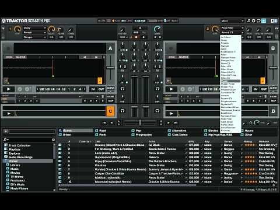Select loop size 1/2 on Deck A
Screen dimensions: 280x210
pos(64,89)
